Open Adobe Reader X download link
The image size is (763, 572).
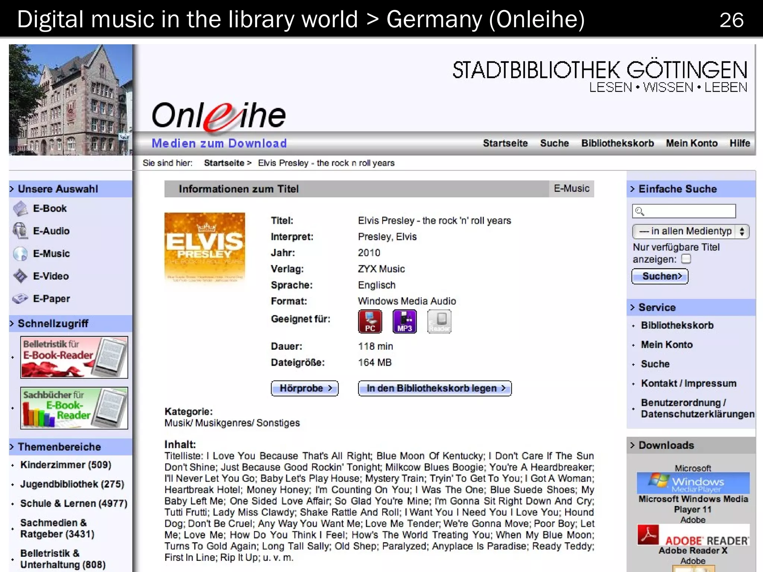693,550
